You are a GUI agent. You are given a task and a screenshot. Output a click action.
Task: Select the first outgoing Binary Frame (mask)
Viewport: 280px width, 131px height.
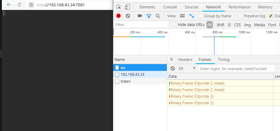coord(220,83)
